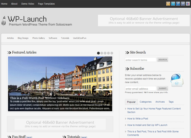The height and width of the screenshot is (138, 191).
Task: Open 'How to Write a Post' link
Action: (138, 119)
